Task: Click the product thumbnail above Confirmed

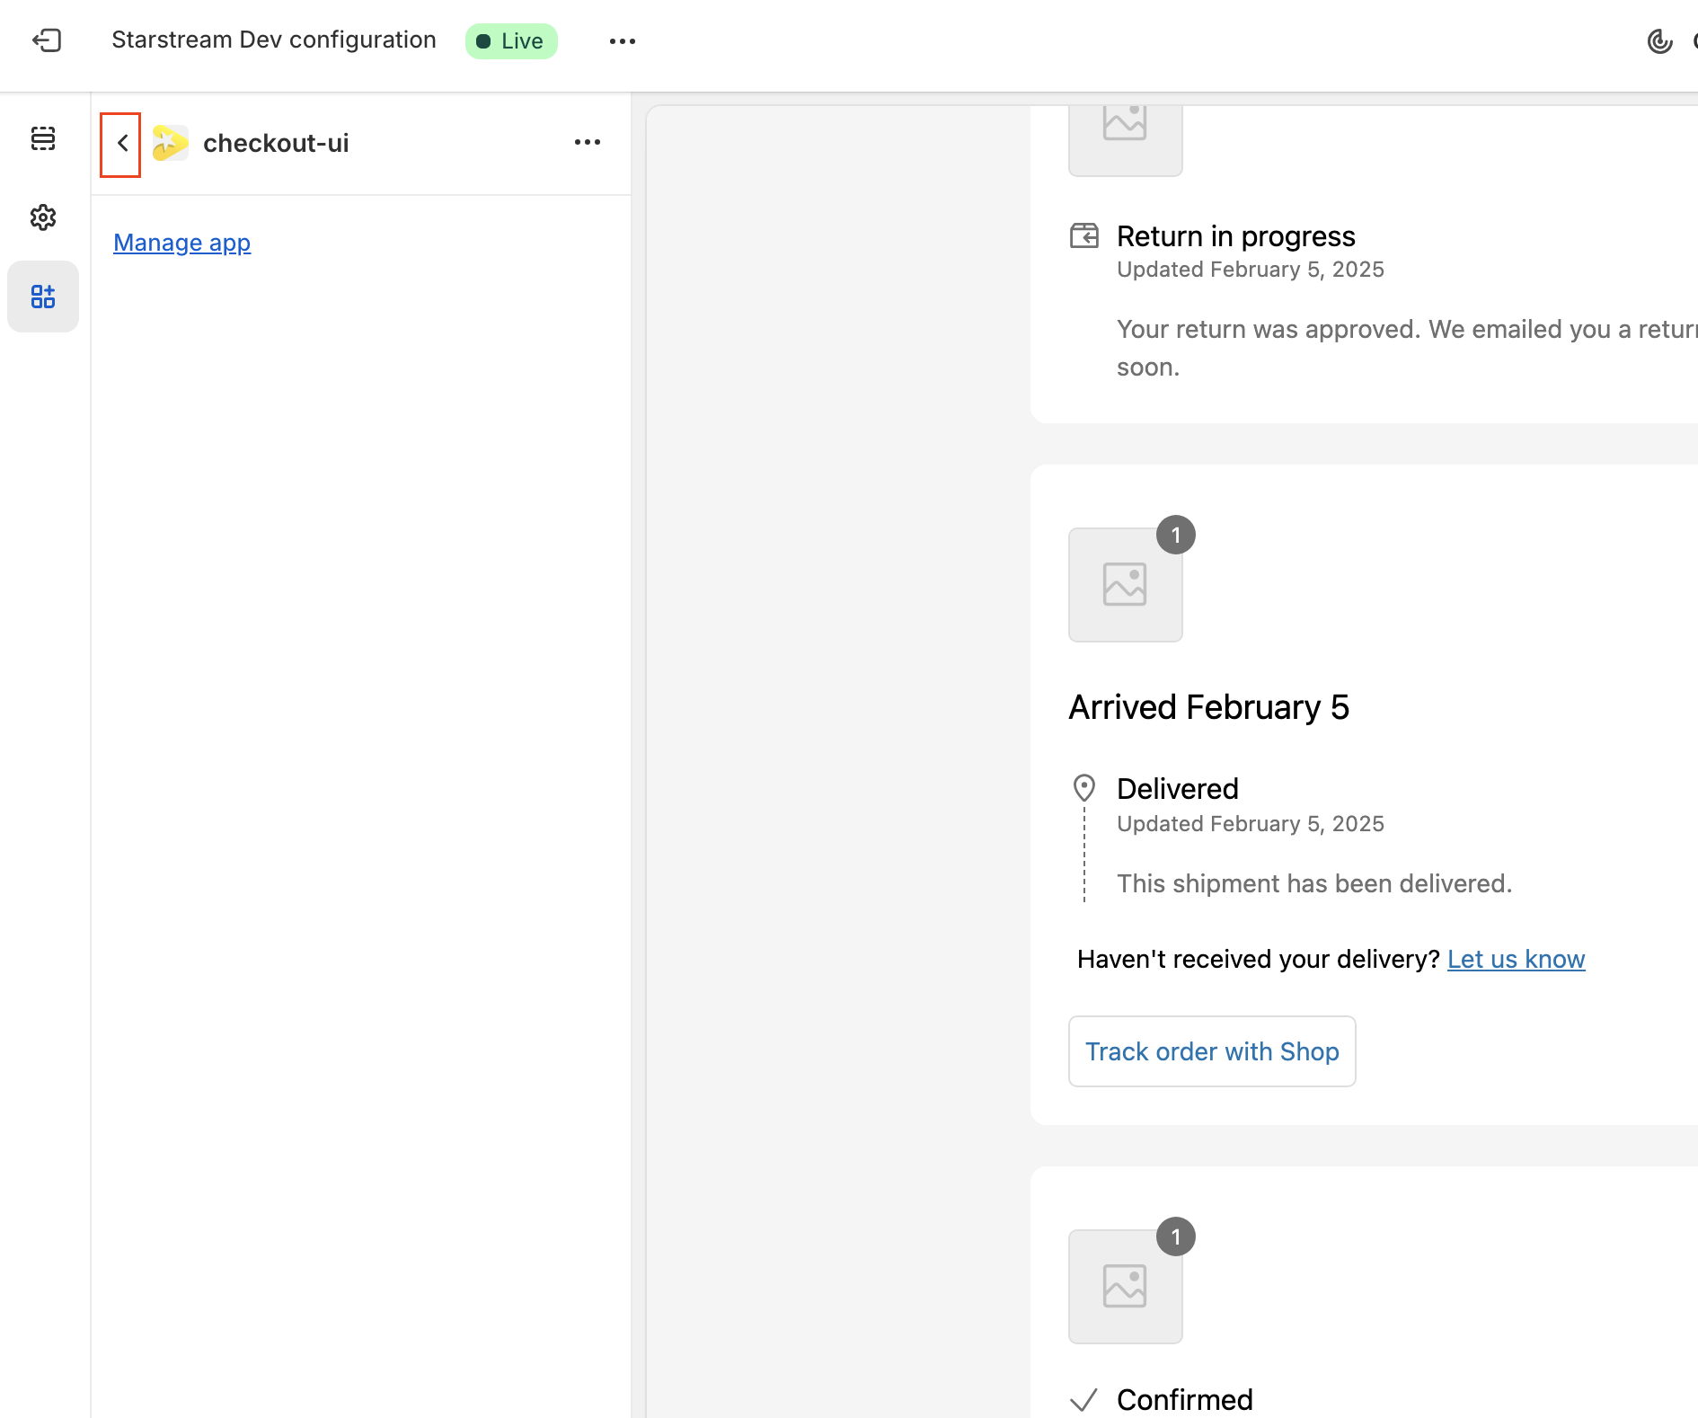Action: [1125, 1287]
